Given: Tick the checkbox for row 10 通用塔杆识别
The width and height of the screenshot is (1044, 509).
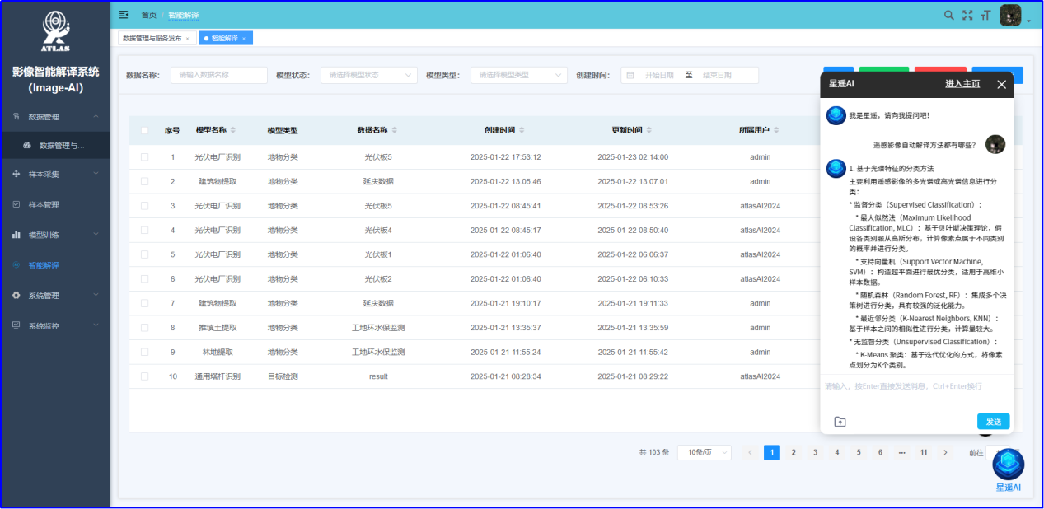Looking at the screenshot, I should coord(145,376).
